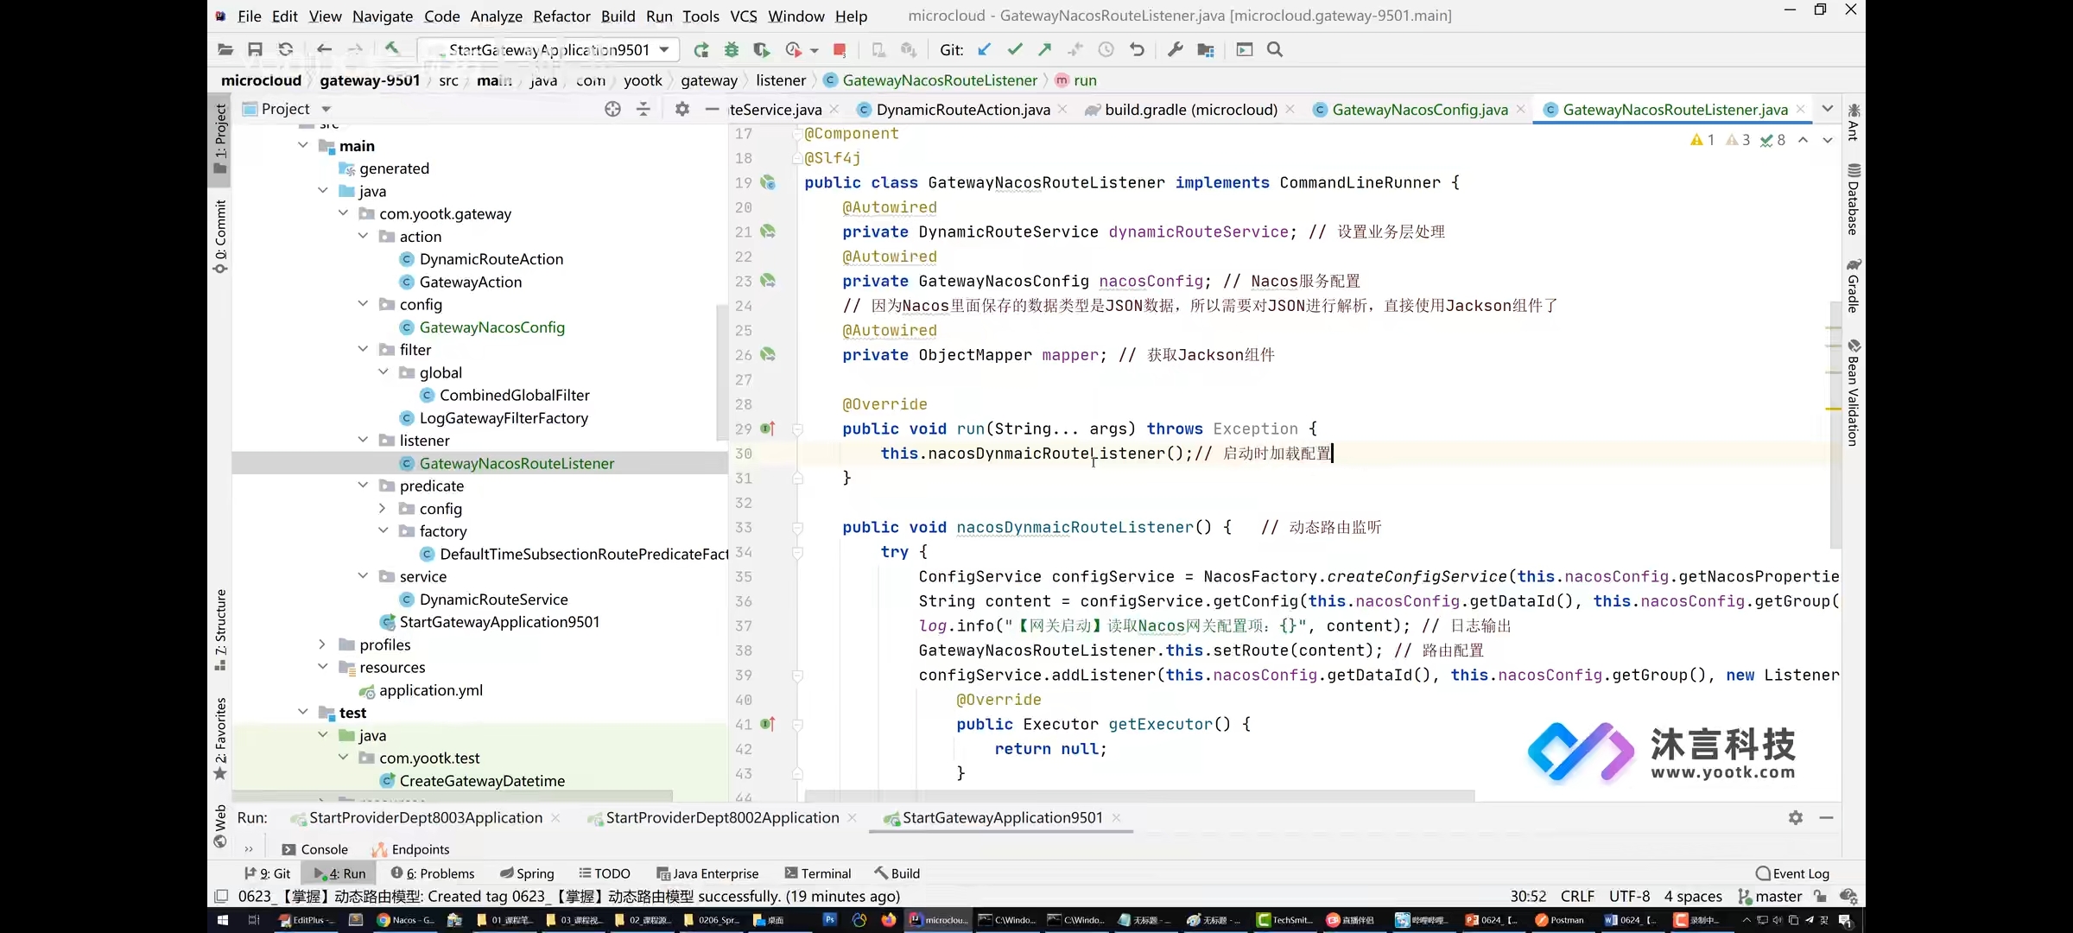Switch to build.gradle (microcloud) tab
2073x933 pixels.
click(x=1190, y=110)
